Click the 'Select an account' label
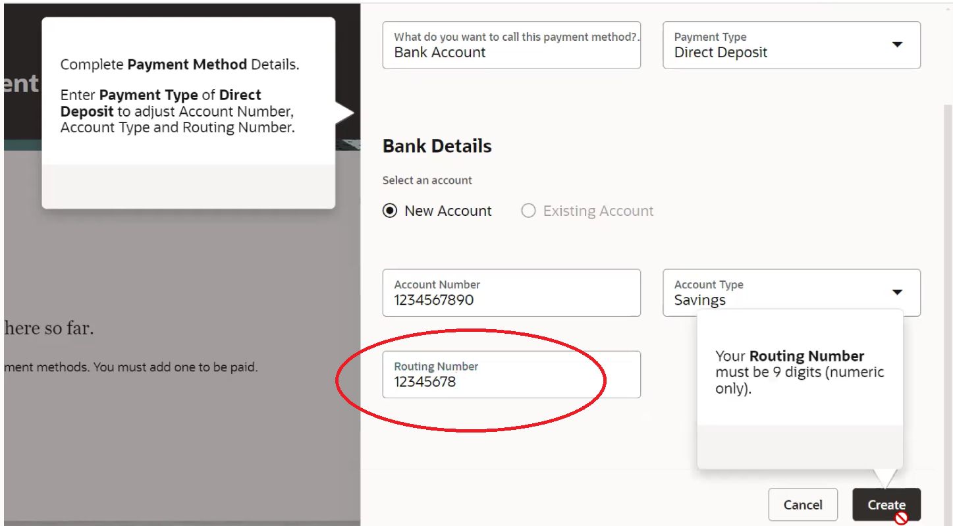Viewport: 953px width, 526px height. point(427,180)
